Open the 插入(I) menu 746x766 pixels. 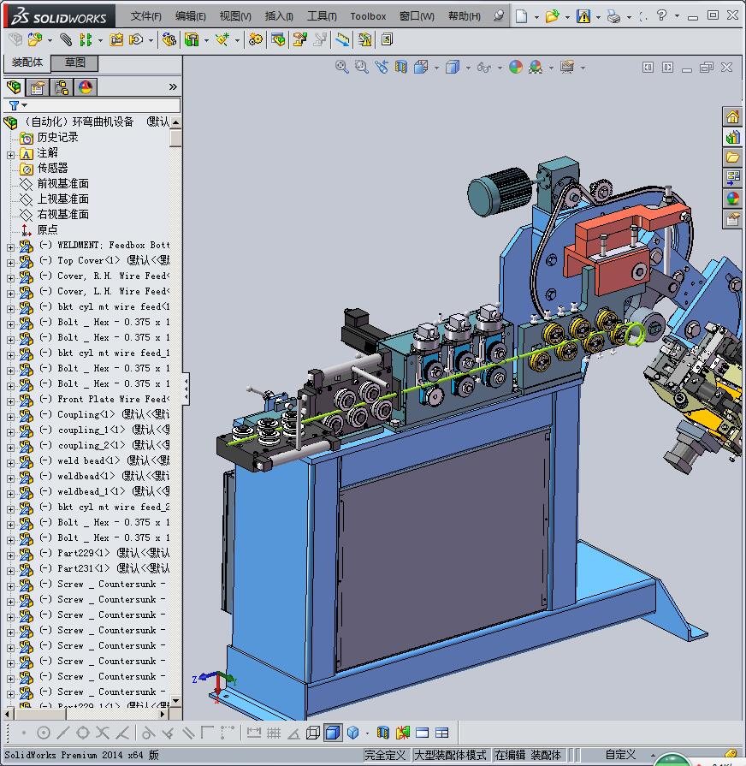(279, 16)
